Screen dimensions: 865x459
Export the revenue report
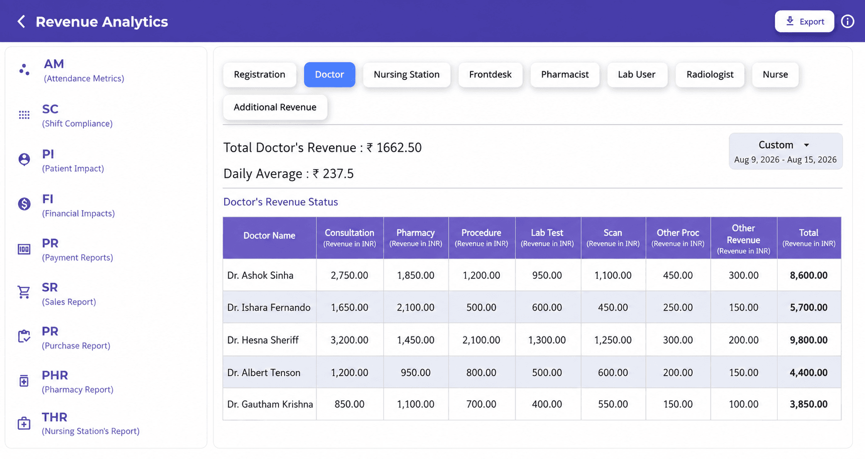(x=804, y=22)
